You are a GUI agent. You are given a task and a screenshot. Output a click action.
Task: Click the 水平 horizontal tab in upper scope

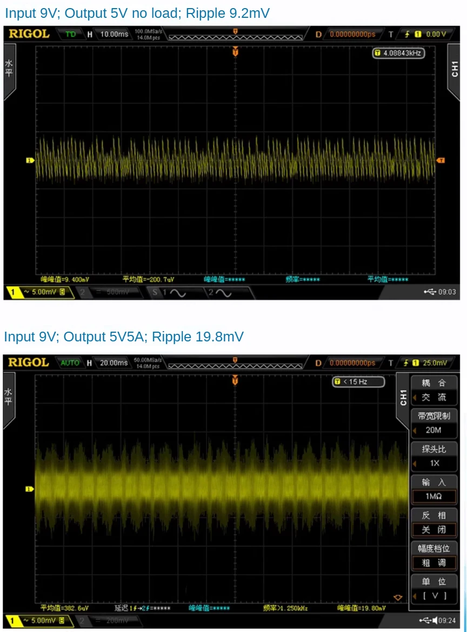(9, 69)
